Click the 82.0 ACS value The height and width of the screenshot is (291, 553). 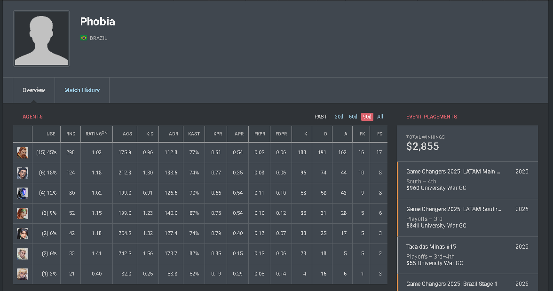click(x=126, y=274)
